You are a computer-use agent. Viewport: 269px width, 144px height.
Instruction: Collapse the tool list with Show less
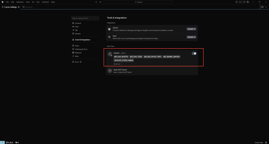(x=117, y=64)
